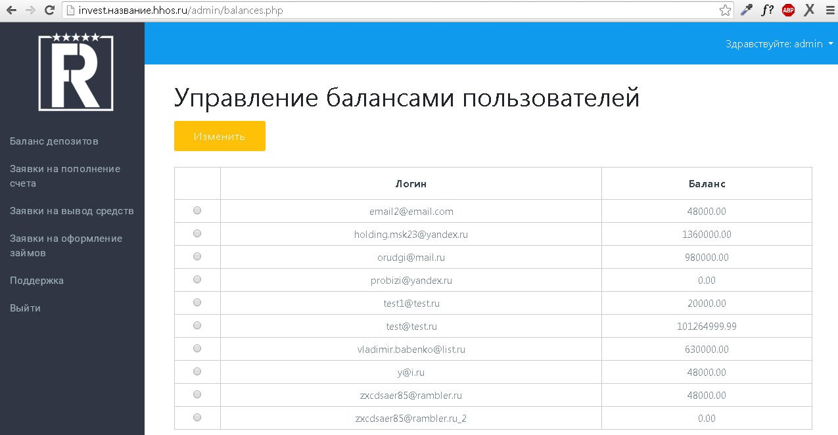Image resolution: width=838 pixels, height=435 pixels.
Task: Open Баланс депозитов menu item
Action: (x=54, y=141)
